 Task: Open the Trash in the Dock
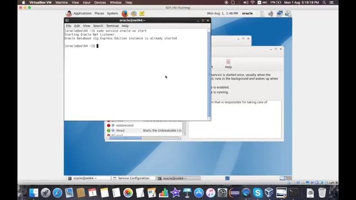[322, 193]
